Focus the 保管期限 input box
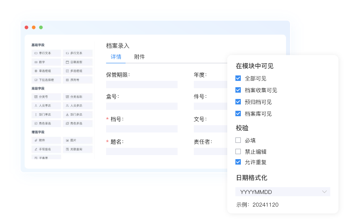The width and height of the screenshot is (347, 222). pos(142,85)
